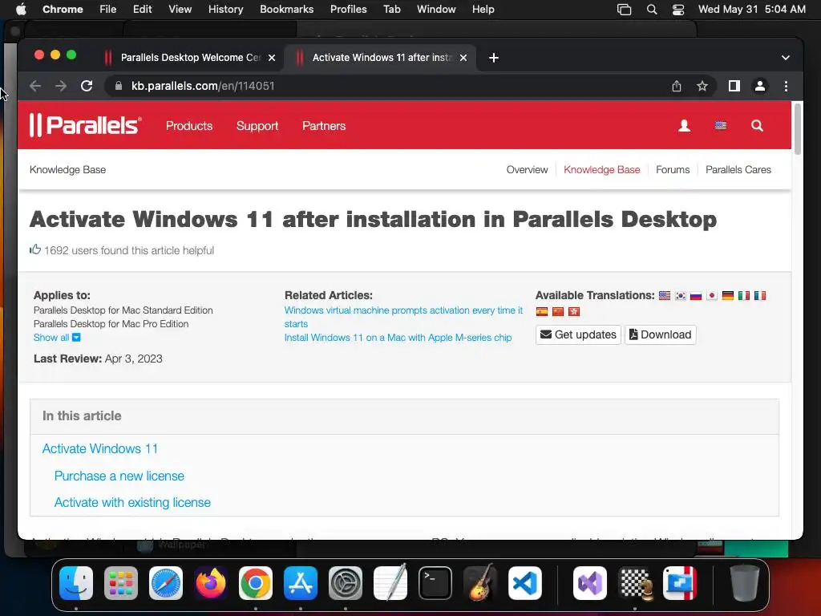The image size is (821, 616).
Task: Select the US flag English translation
Action: (665, 295)
